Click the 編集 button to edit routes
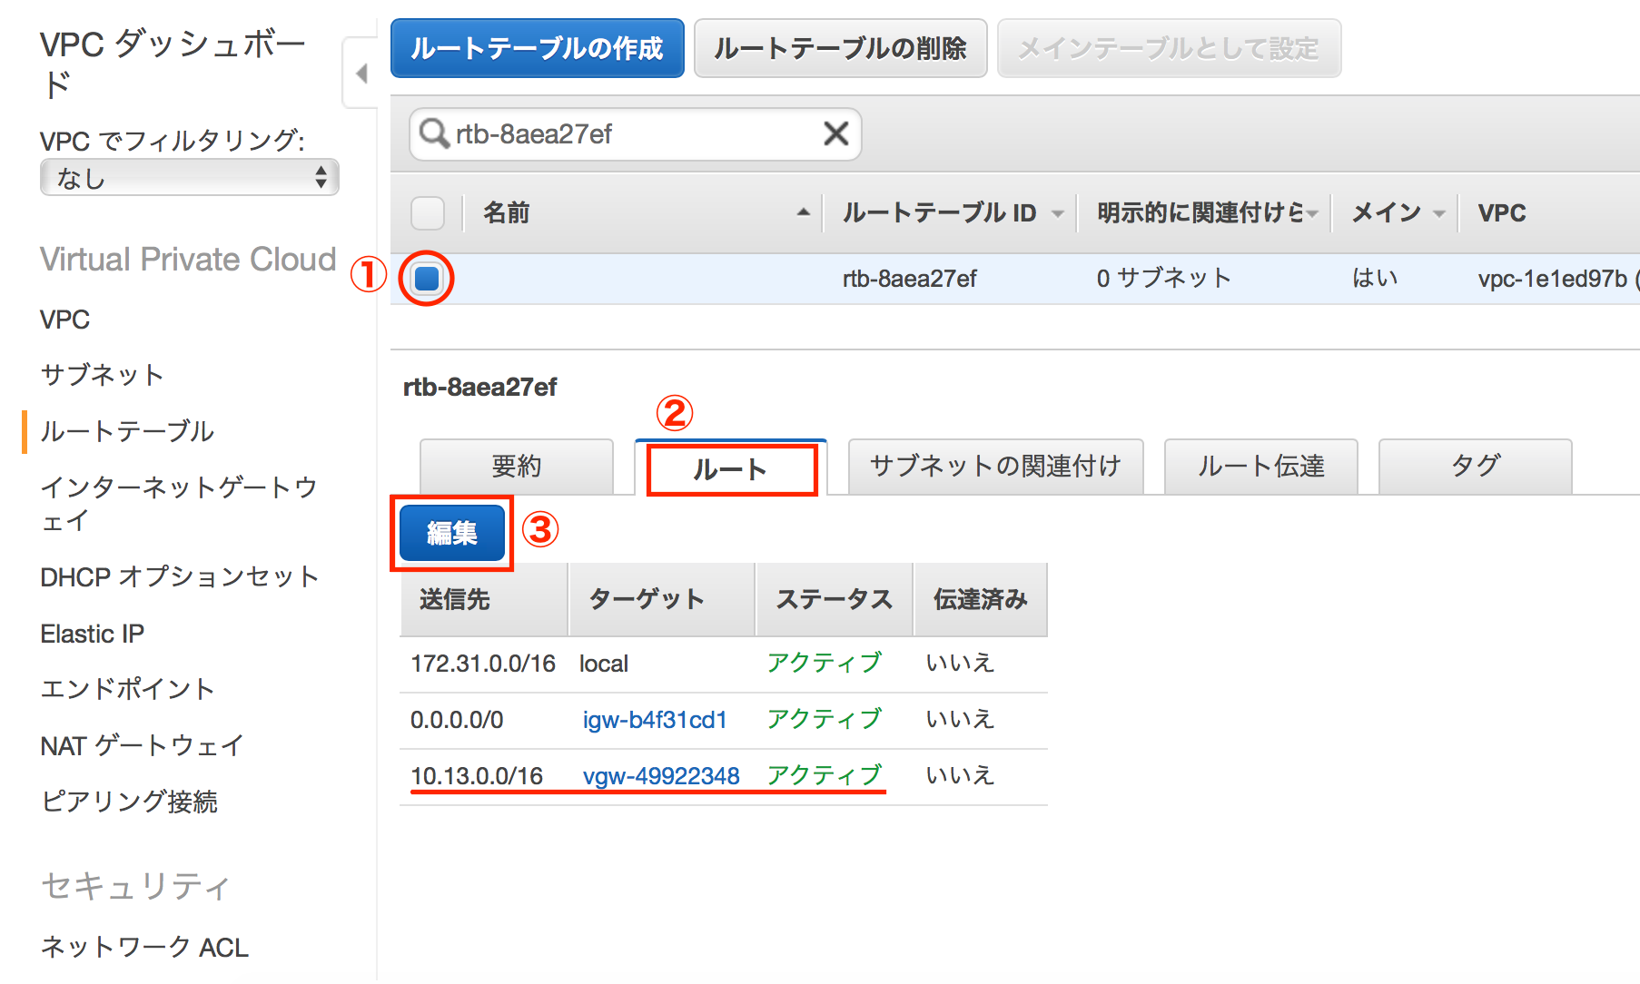This screenshot has height=984, width=1640. click(x=451, y=534)
